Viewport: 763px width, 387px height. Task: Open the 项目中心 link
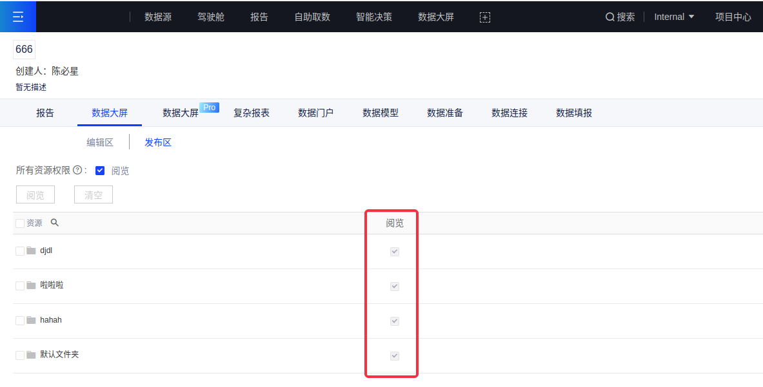pos(733,17)
